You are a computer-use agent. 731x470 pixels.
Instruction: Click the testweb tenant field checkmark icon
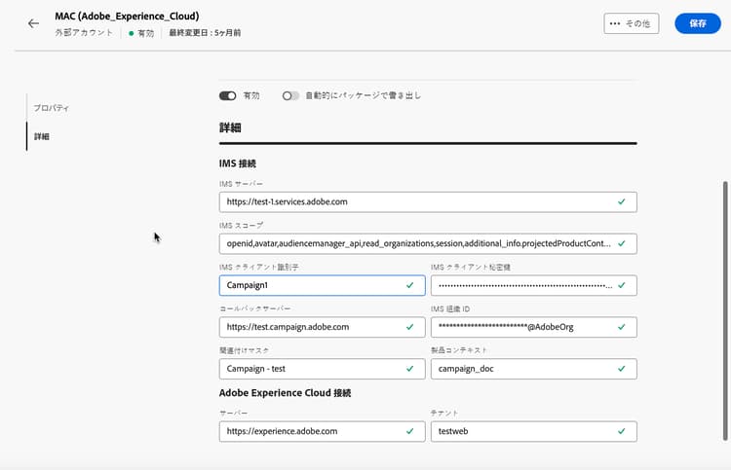(x=622, y=431)
